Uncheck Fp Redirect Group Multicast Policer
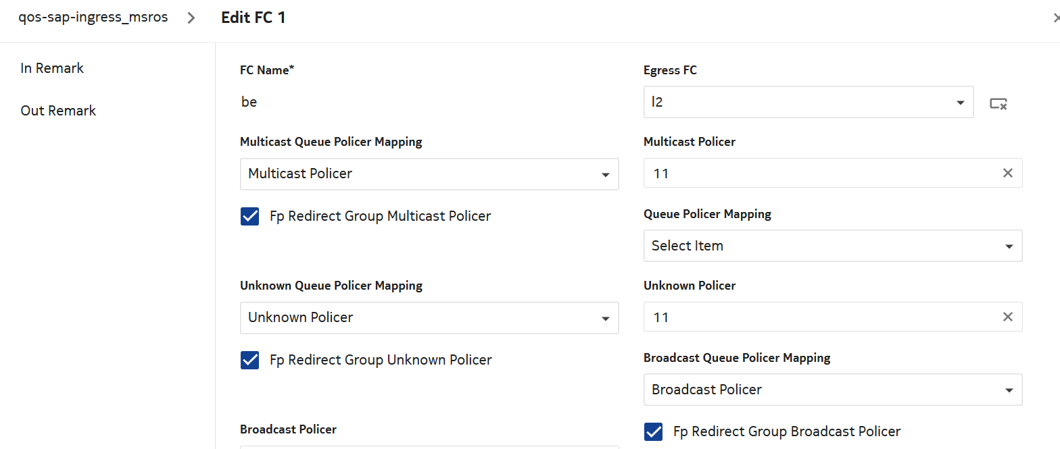Viewport: 1060px width, 449px height. click(x=250, y=216)
